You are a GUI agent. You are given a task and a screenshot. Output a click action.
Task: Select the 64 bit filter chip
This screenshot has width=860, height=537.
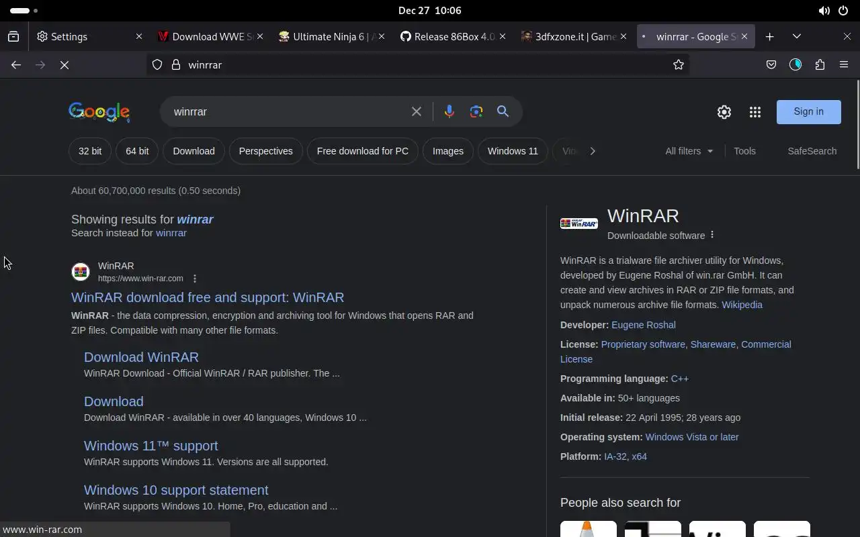coord(137,151)
